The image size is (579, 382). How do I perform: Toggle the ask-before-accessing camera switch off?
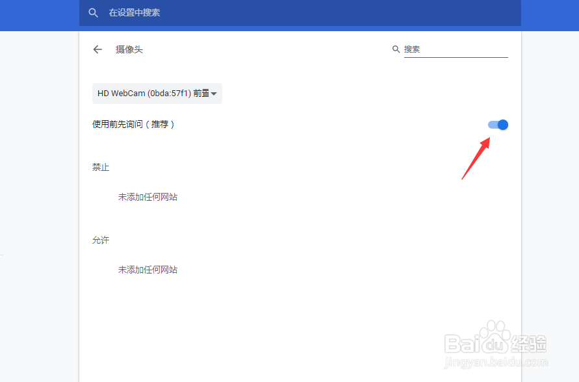click(x=498, y=124)
